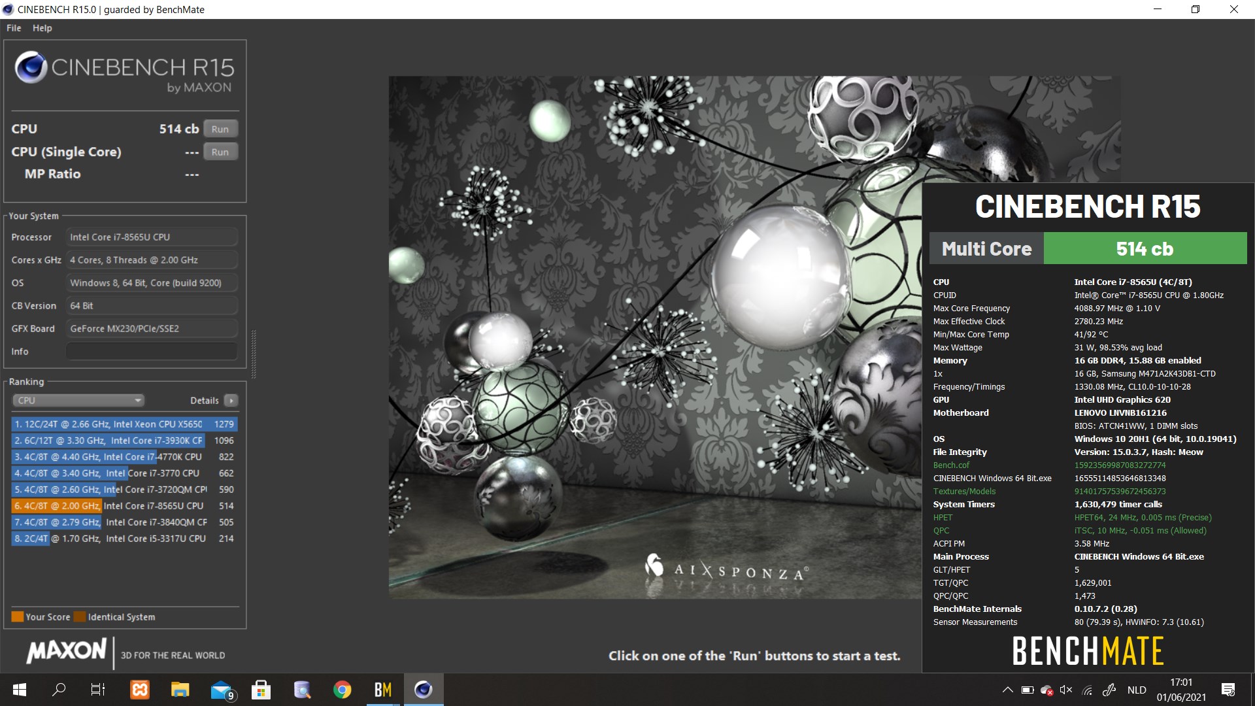1255x706 pixels.
Task: Open the Action Center notifications icon
Action: click(x=1228, y=690)
